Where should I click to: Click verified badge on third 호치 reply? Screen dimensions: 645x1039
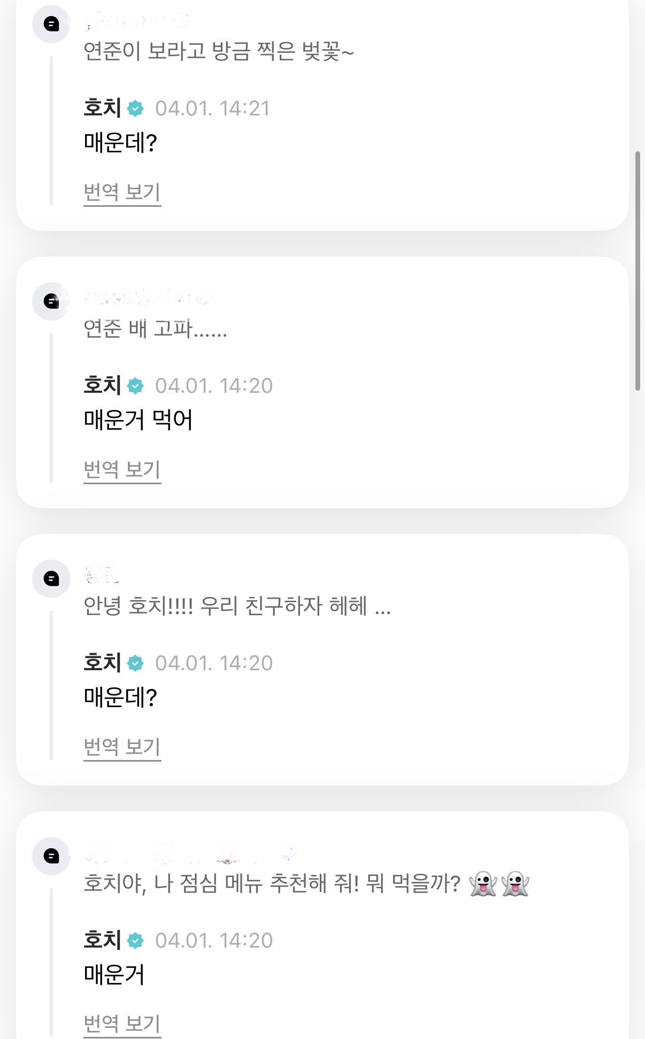click(135, 663)
